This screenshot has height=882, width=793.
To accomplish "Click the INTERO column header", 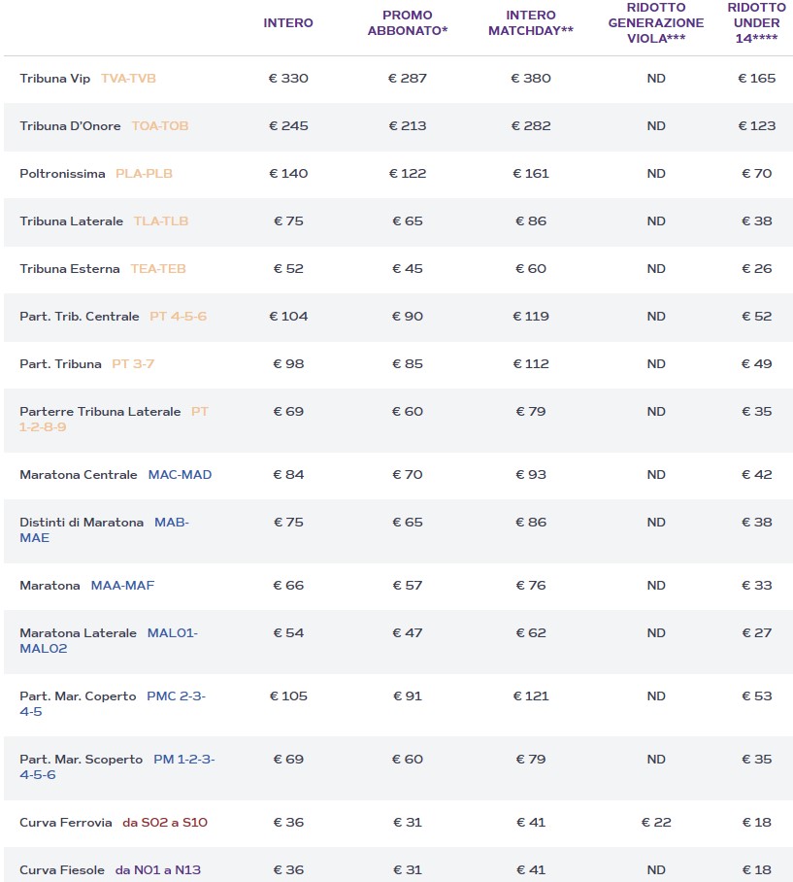I will (288, 22).
